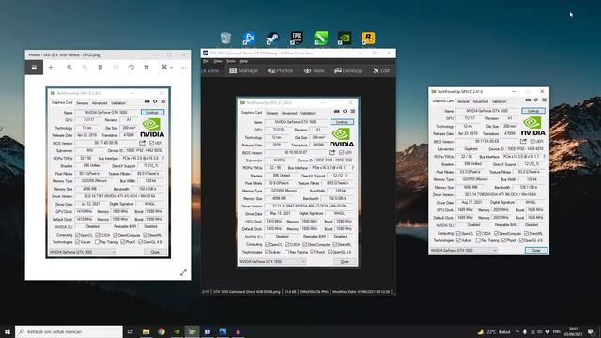Open the GeForce Experience desktop shortcut

point(345,38)
